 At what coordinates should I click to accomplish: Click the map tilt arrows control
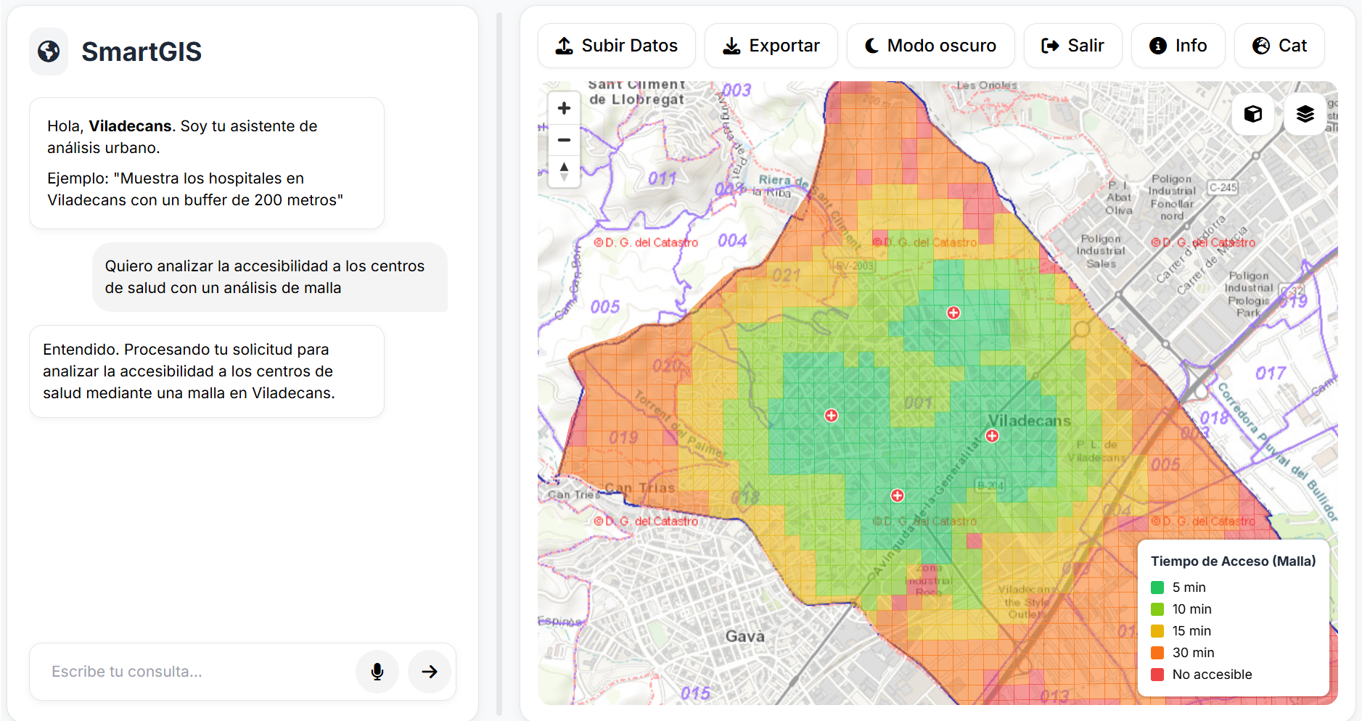pyautogui.click(x=564, y=172)
